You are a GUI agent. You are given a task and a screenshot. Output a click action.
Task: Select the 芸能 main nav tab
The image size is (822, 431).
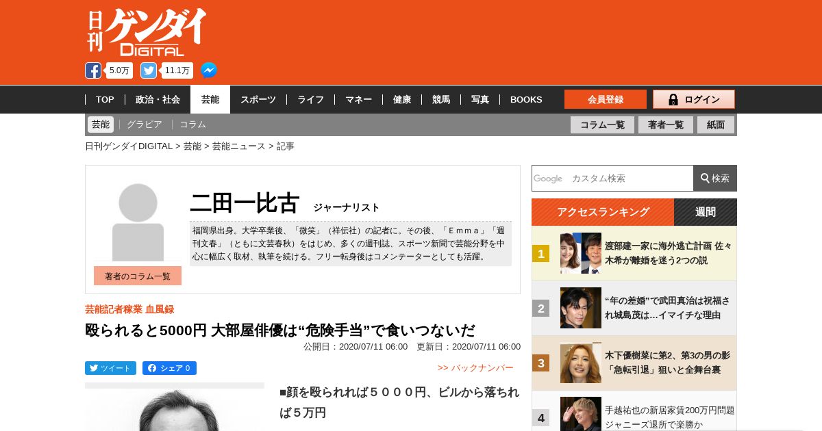pos(210,99)
